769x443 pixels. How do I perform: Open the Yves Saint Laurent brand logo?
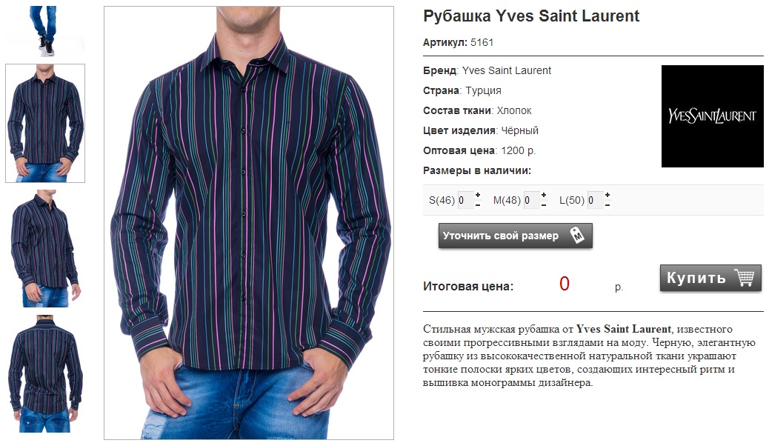(x=712, y=116)
